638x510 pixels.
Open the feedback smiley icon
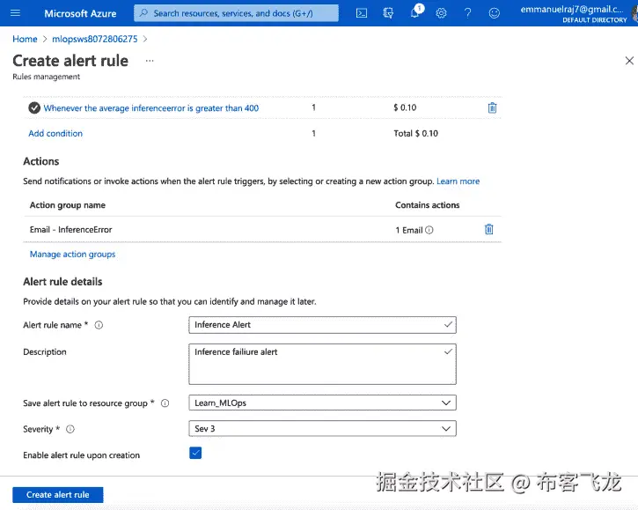pos(494,13)
